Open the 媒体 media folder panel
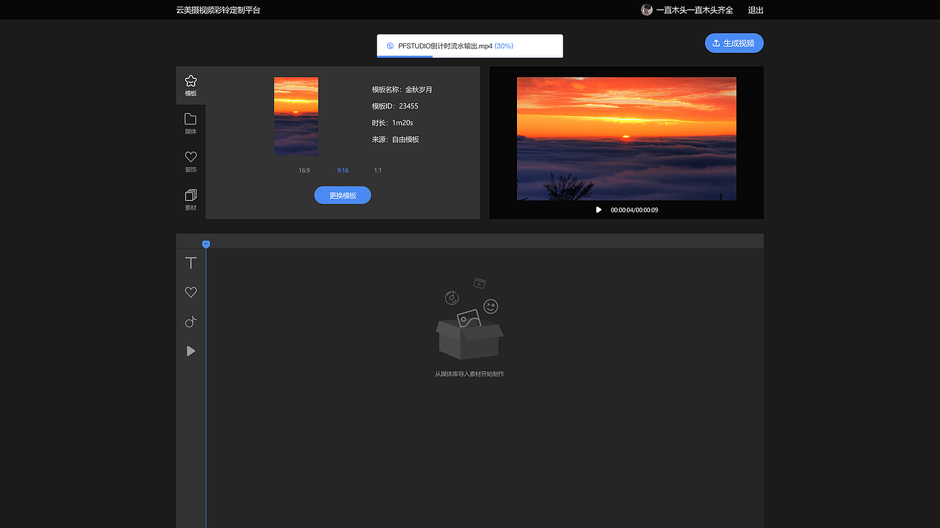The image size is (940, 528). (x=191, y=124)
